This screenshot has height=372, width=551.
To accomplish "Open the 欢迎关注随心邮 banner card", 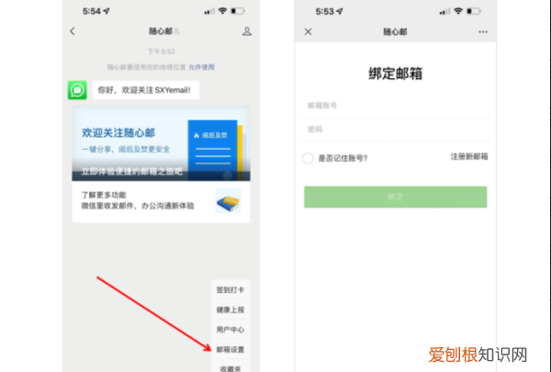I will (x=162, y=143).
